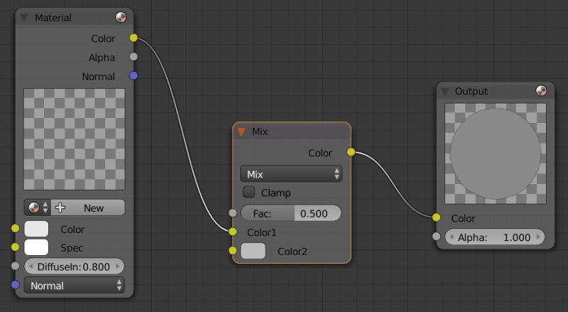Click Material Spec input socket

[15, 247]
